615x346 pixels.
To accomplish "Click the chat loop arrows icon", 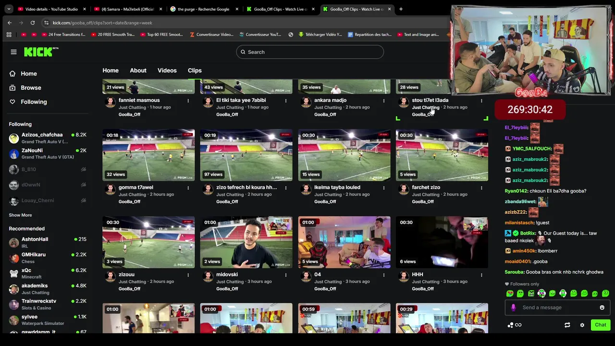I will 567,325.
